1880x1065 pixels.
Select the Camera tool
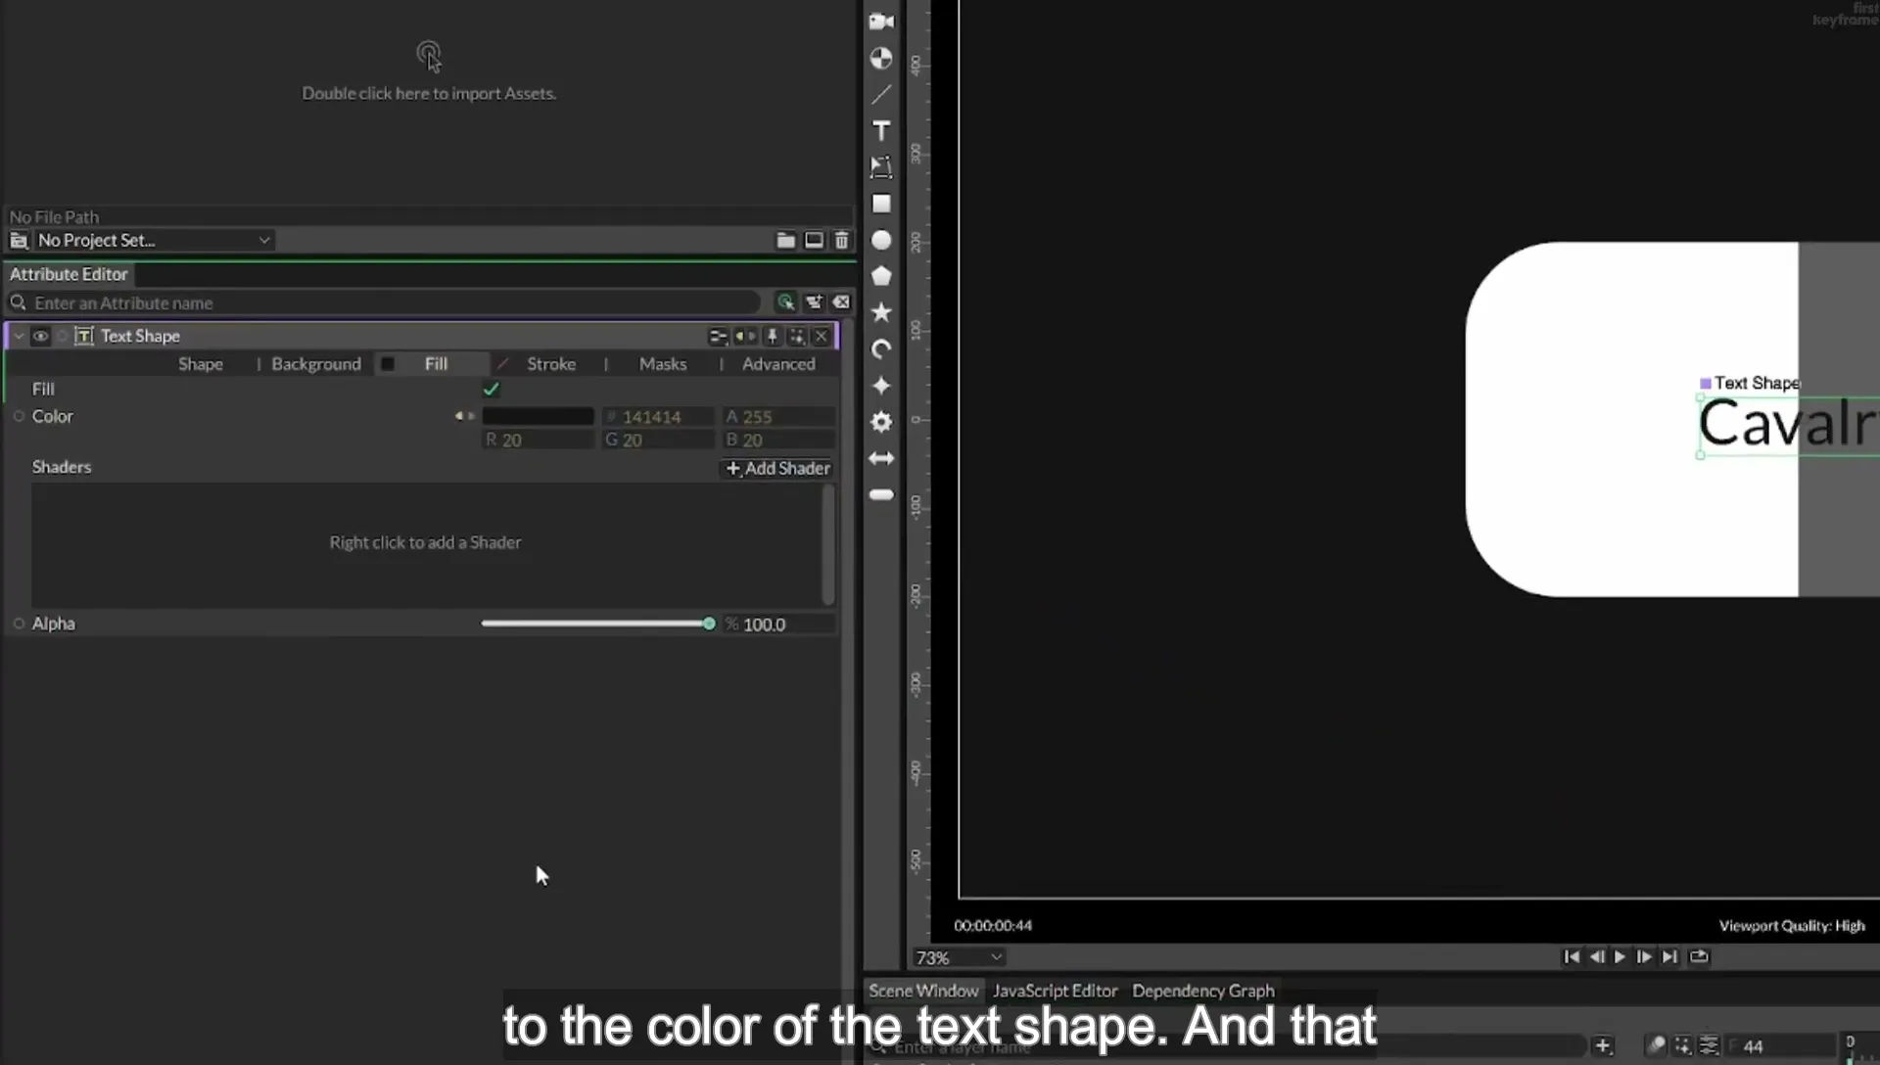coord(881,22)
